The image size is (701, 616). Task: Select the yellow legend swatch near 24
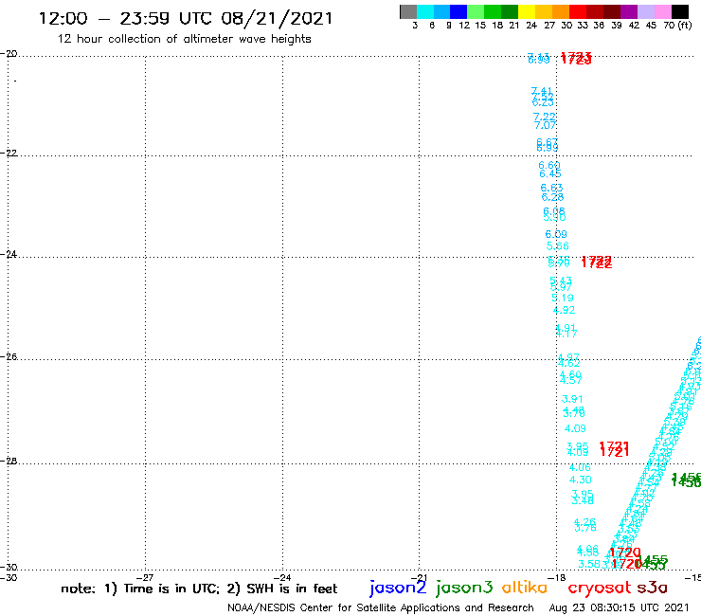point(527,11)
